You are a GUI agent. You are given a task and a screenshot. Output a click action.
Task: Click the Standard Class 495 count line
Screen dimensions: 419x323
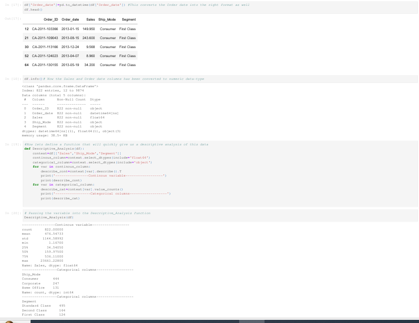click(x=43, y=306)
